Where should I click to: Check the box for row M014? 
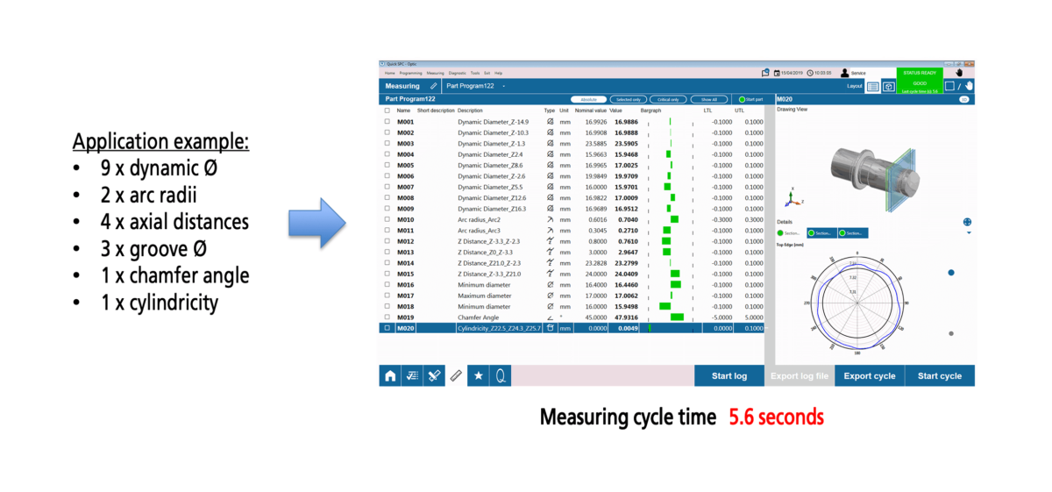click(x=387, y=263)
